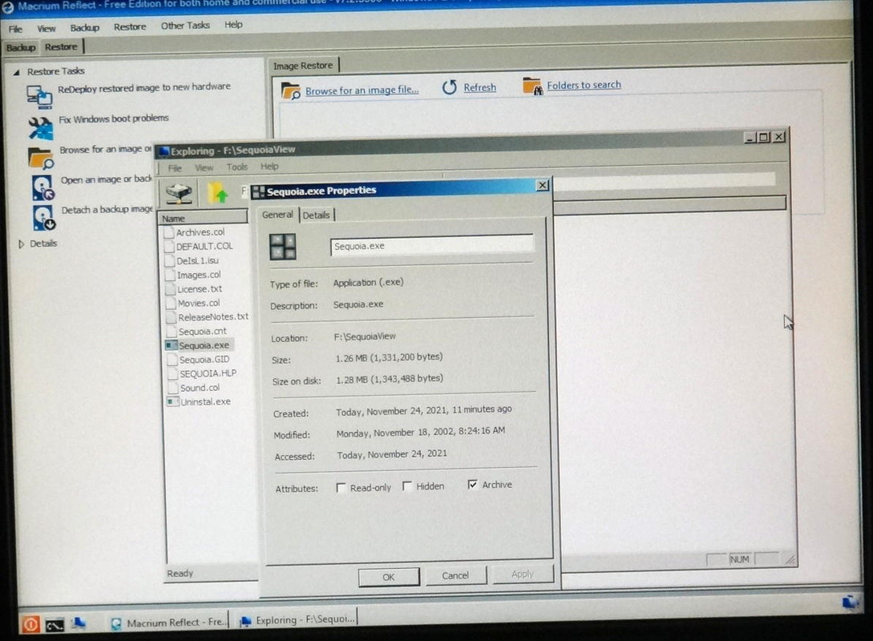This screenshot has width=873, height=641.
Task: Click the Name column header in file list
Action: click(203, 218)
